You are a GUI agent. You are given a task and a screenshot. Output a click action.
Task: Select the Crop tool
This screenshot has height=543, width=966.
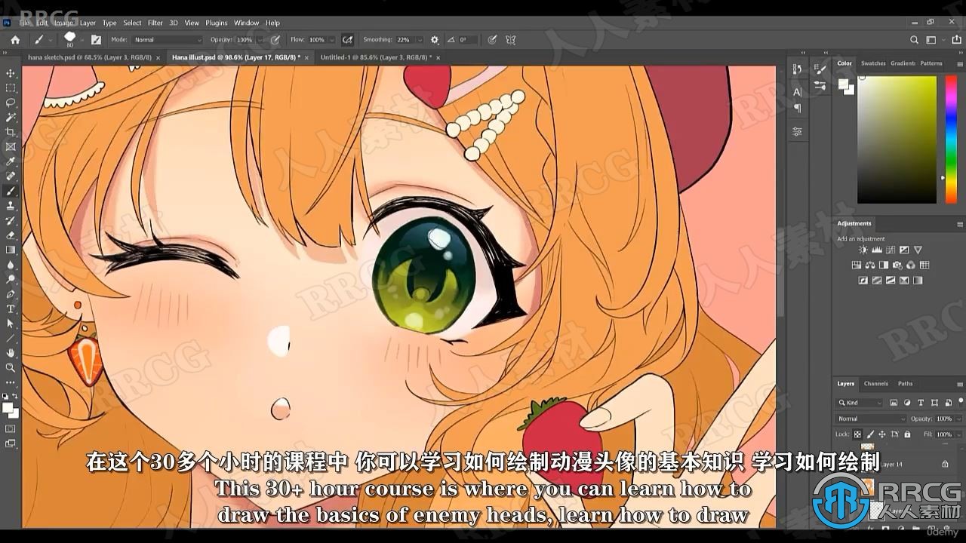tap(11, 132)
